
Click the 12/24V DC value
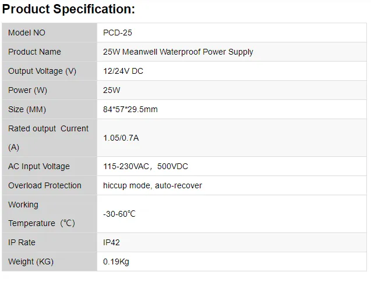point(123,71)
